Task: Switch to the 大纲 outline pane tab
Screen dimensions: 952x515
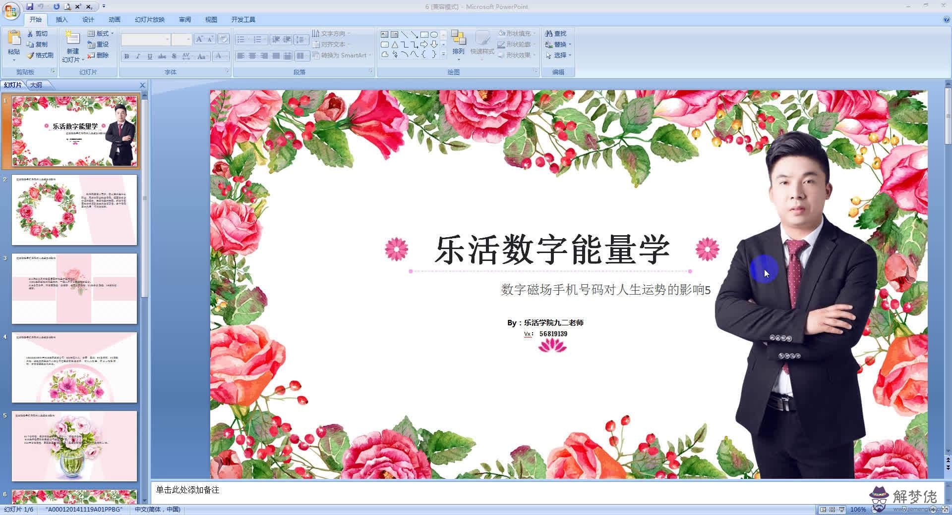Action: point(36,85)
